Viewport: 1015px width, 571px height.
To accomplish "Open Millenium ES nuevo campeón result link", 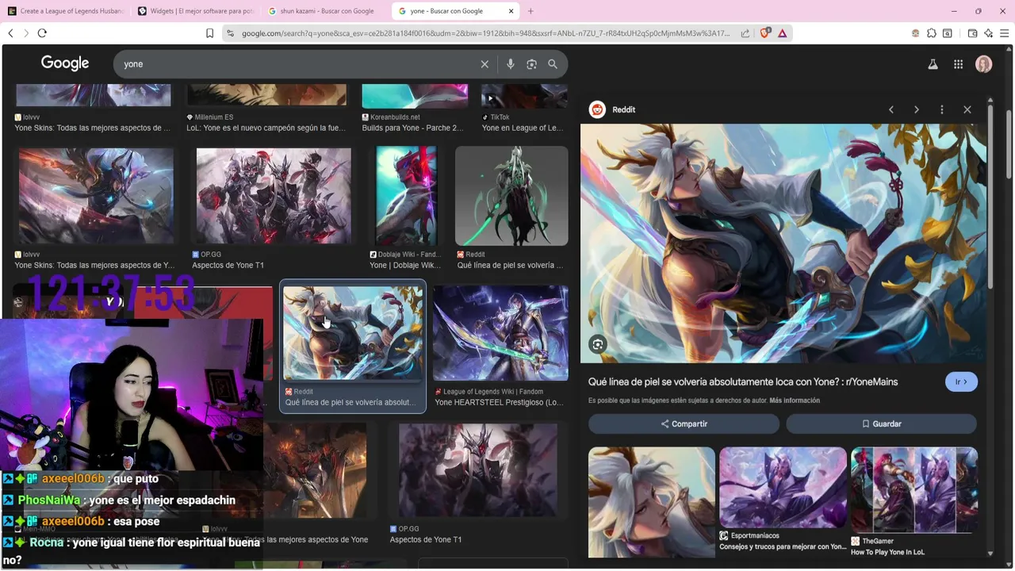I will click(266, 128).
